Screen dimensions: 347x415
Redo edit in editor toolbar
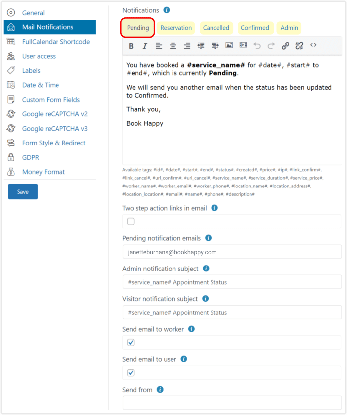[271, 46]
